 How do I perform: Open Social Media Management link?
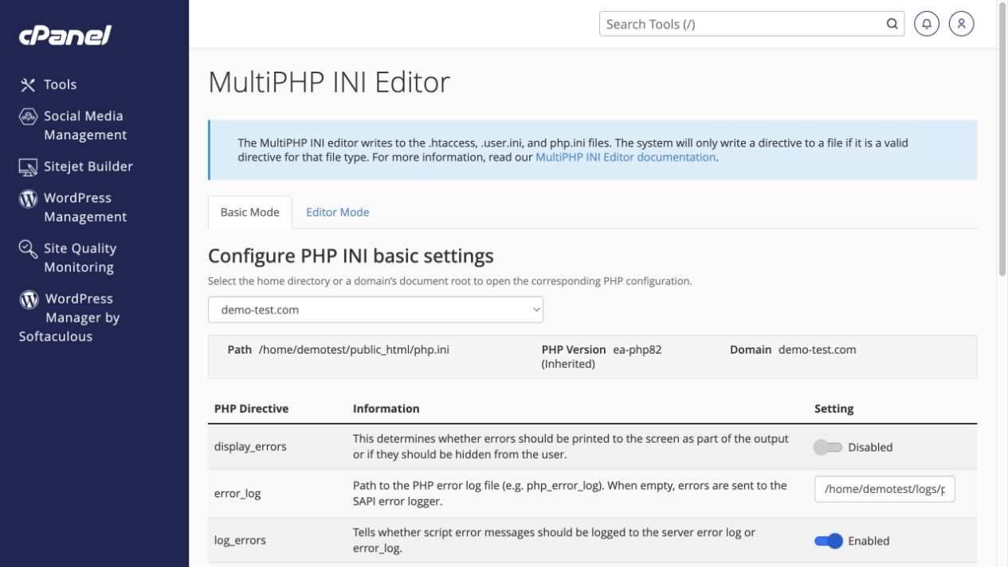[85, 126]
